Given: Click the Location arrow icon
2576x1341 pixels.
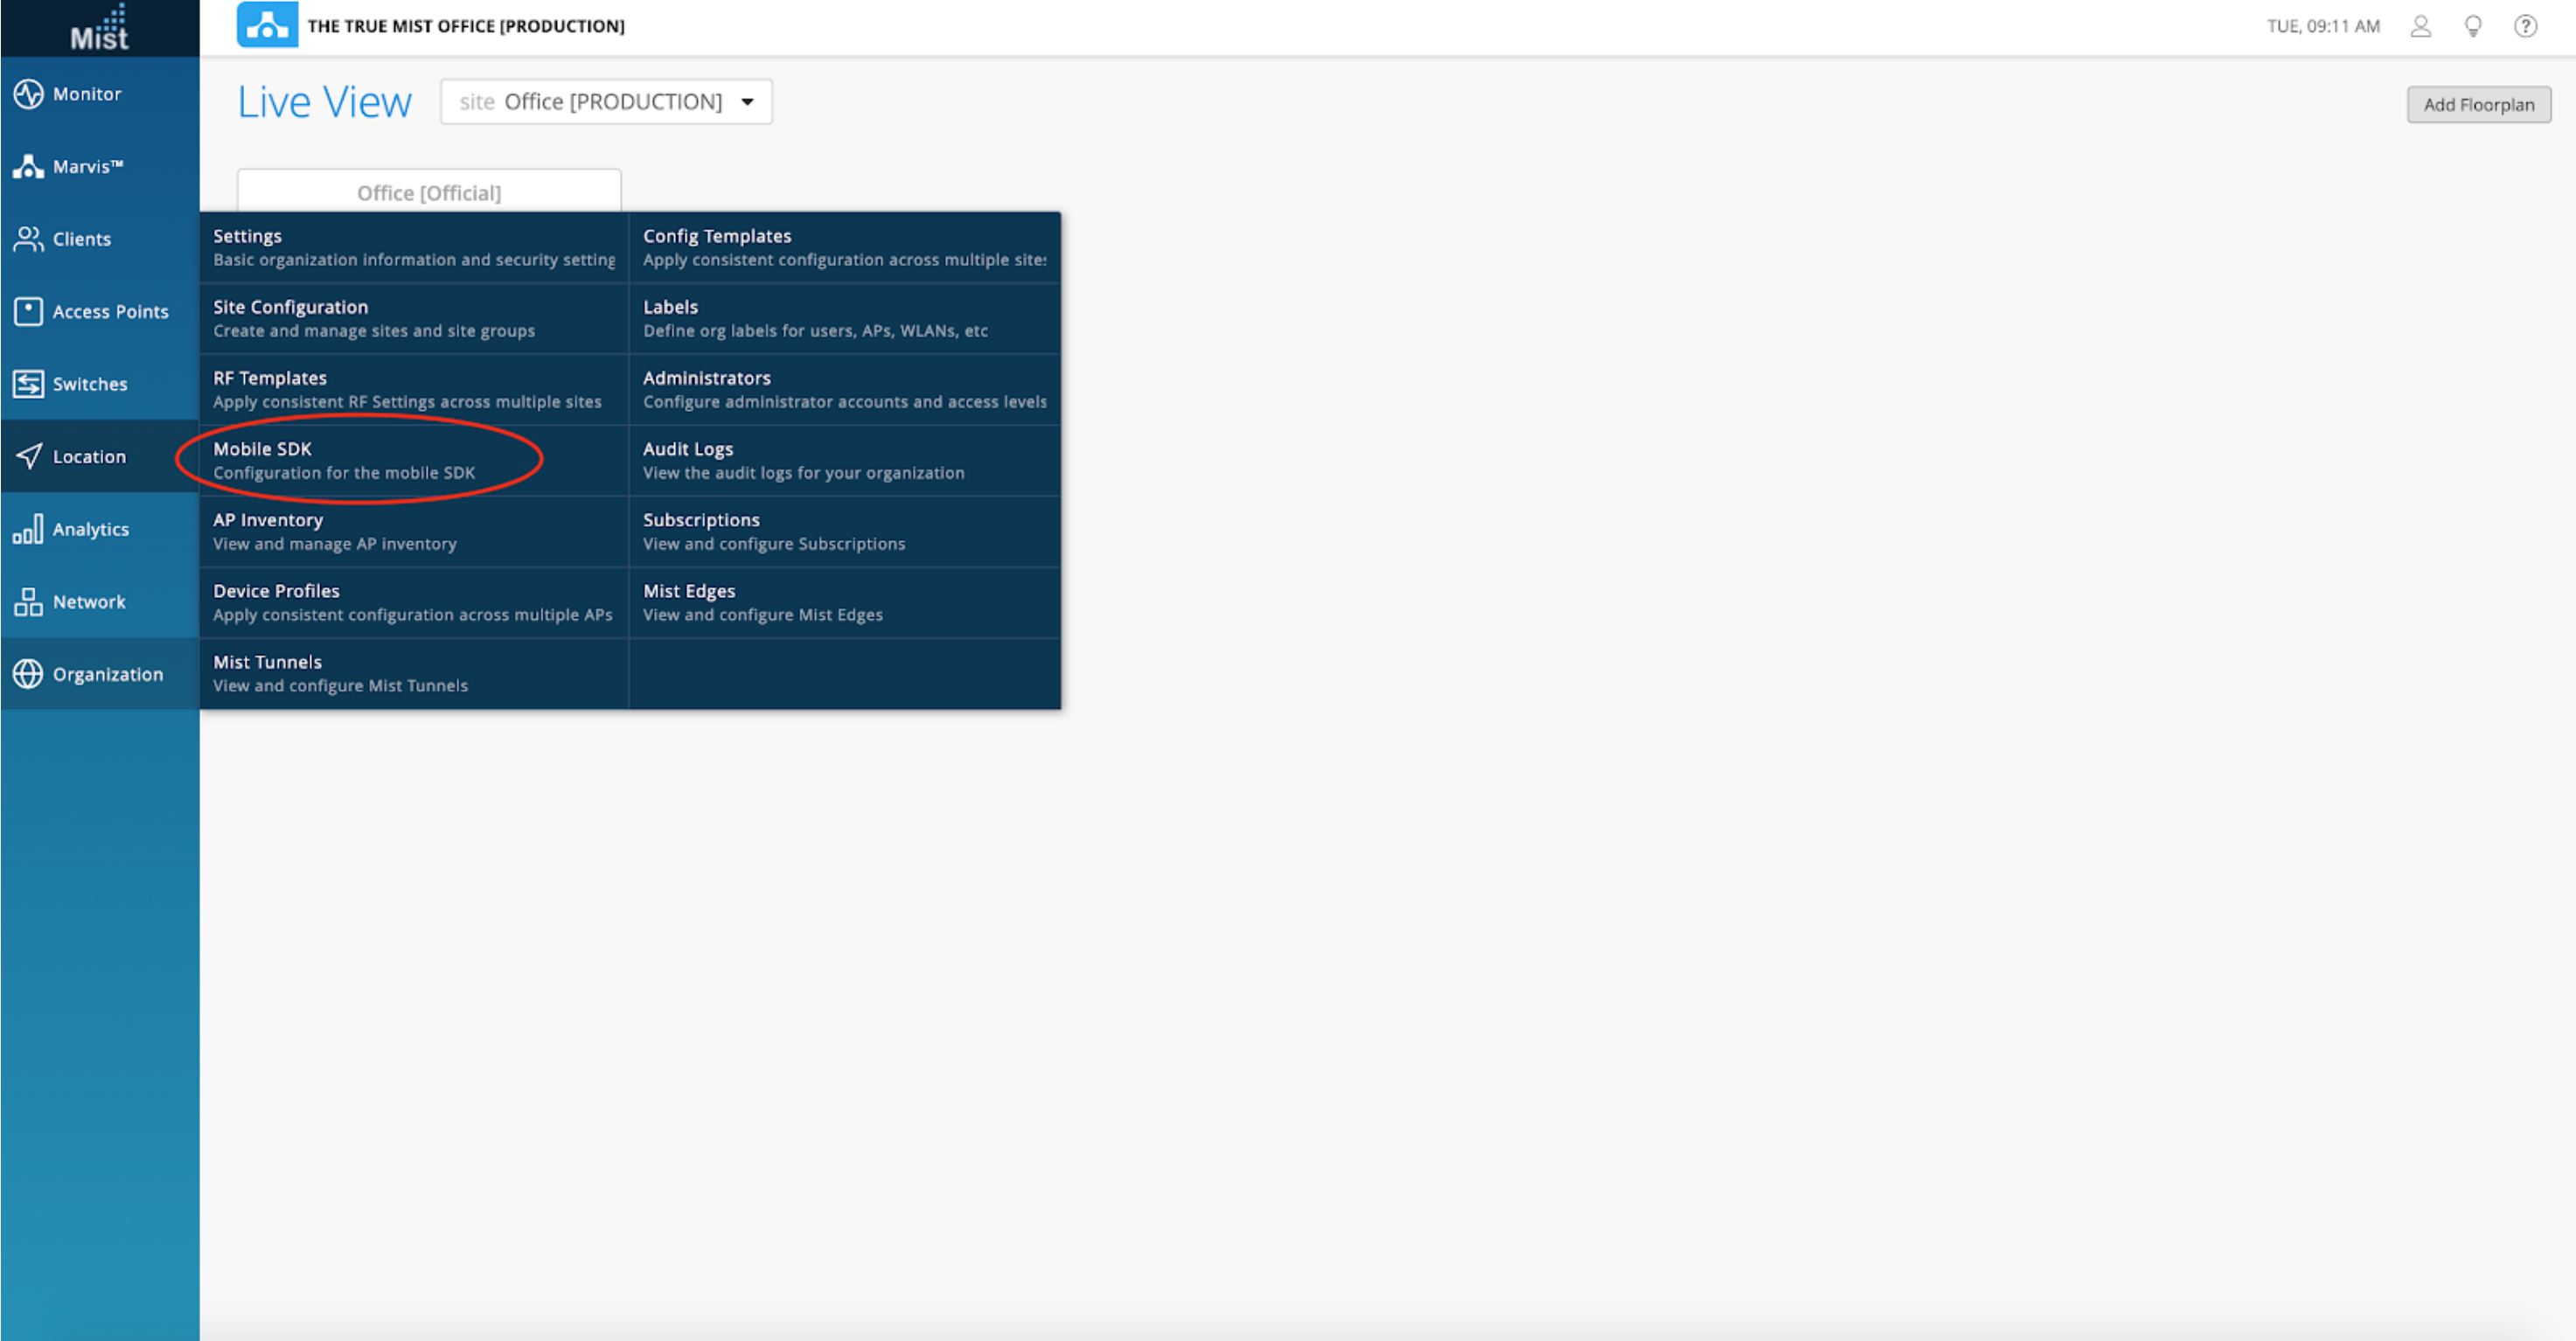Looking at the screenshot, I should pos(28,457).
